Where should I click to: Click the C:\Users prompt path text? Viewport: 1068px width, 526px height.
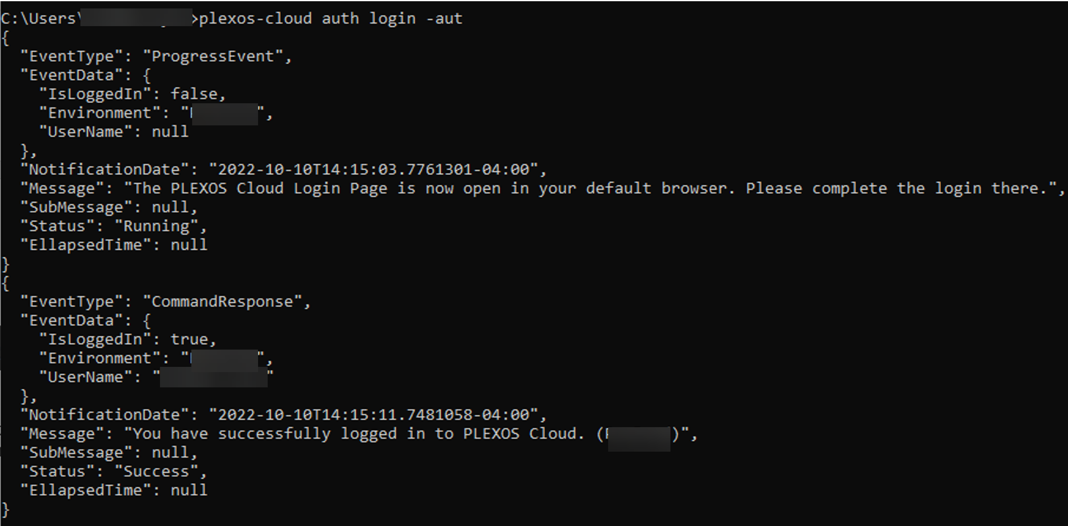[40, 18]
